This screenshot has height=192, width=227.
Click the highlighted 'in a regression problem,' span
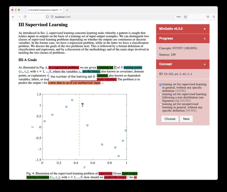point(64,67)
